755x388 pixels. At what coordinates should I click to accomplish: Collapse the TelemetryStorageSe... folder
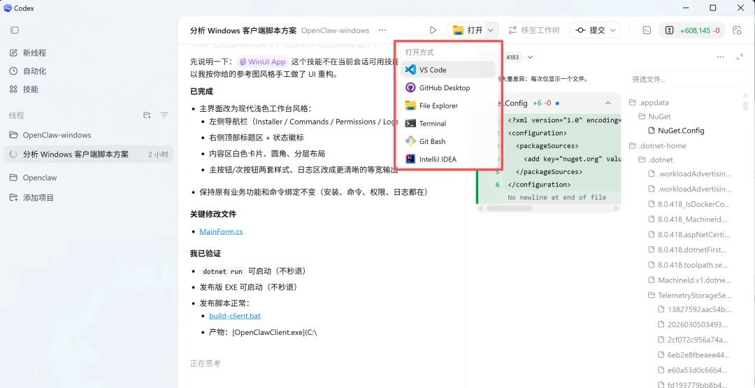(x=690, y=295)
